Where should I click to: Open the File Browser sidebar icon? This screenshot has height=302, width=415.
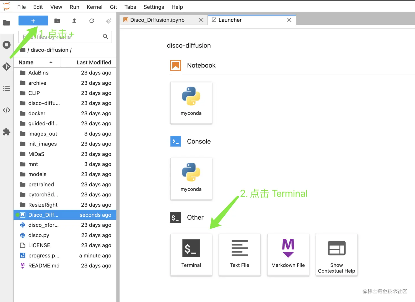coord(6,23)
